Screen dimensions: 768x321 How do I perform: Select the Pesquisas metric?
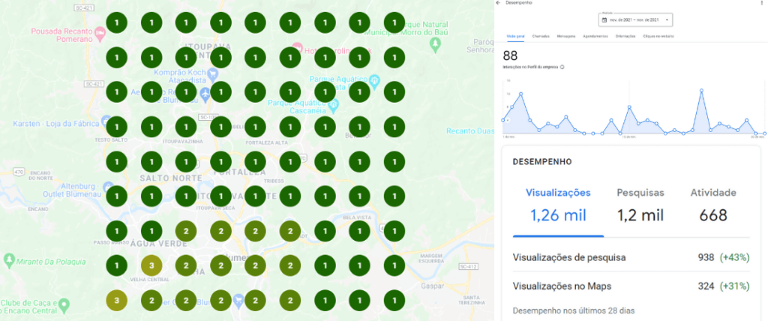(640, 204)
